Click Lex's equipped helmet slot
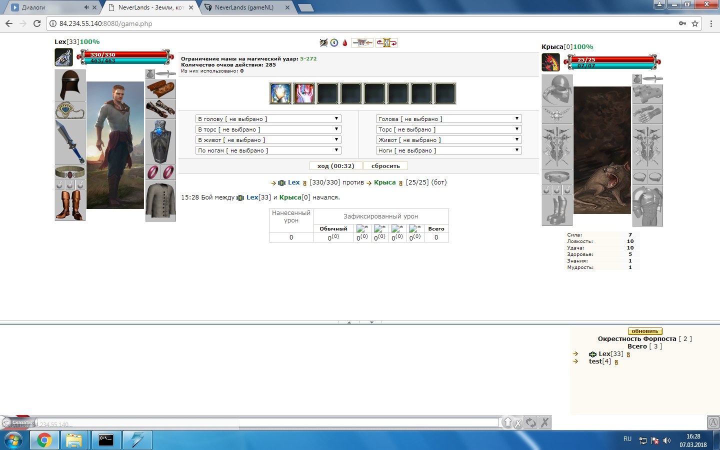Screen dimensions: 720x450 click(x=69, y=85)
